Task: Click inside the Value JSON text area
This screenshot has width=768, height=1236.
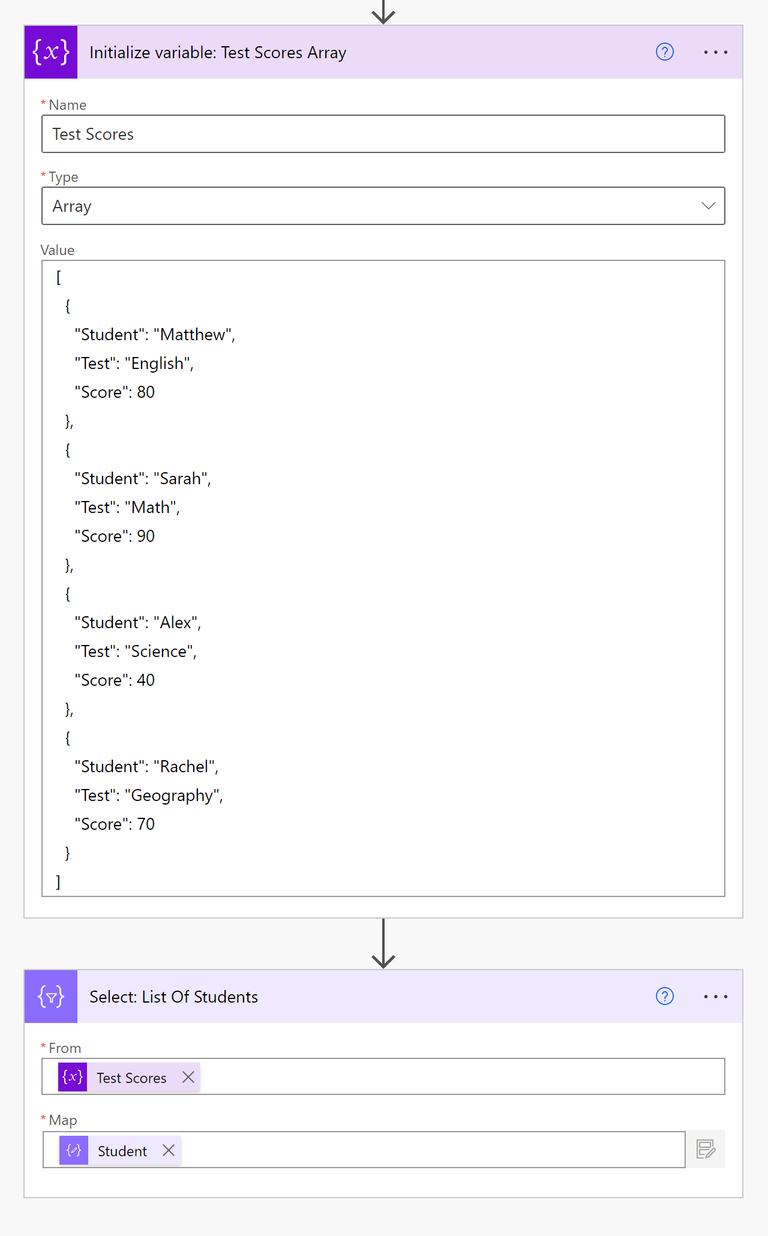Action: 383,578
